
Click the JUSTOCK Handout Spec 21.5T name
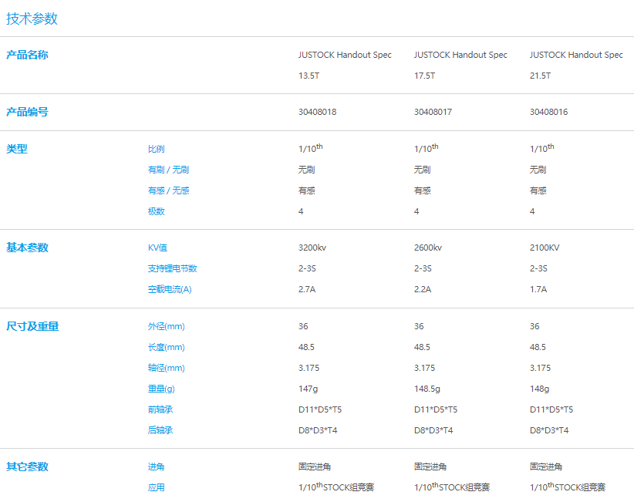tap(576, 65)
